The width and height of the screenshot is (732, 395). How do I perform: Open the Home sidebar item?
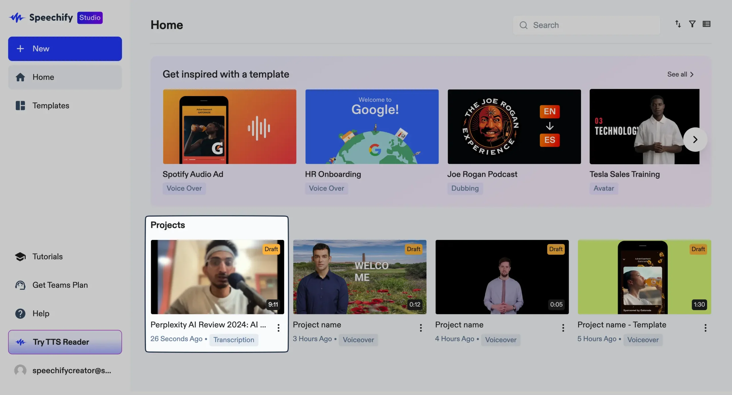(65, 77)
